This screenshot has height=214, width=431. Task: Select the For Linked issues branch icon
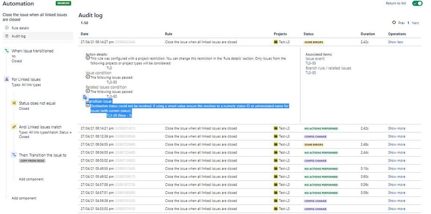(x=7, y=79)
